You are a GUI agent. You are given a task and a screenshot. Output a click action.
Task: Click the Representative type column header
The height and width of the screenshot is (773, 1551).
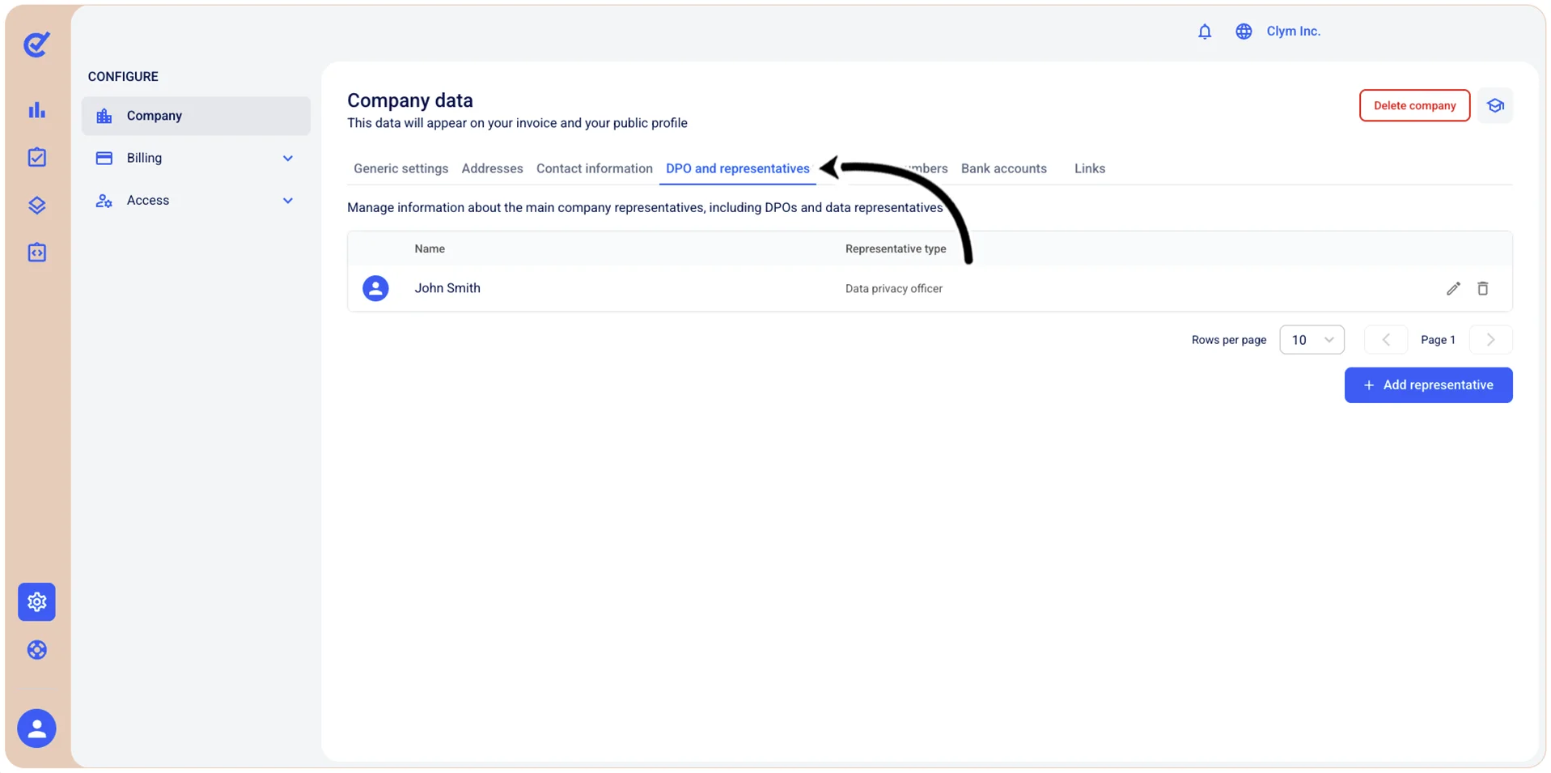tap(896, 248)
